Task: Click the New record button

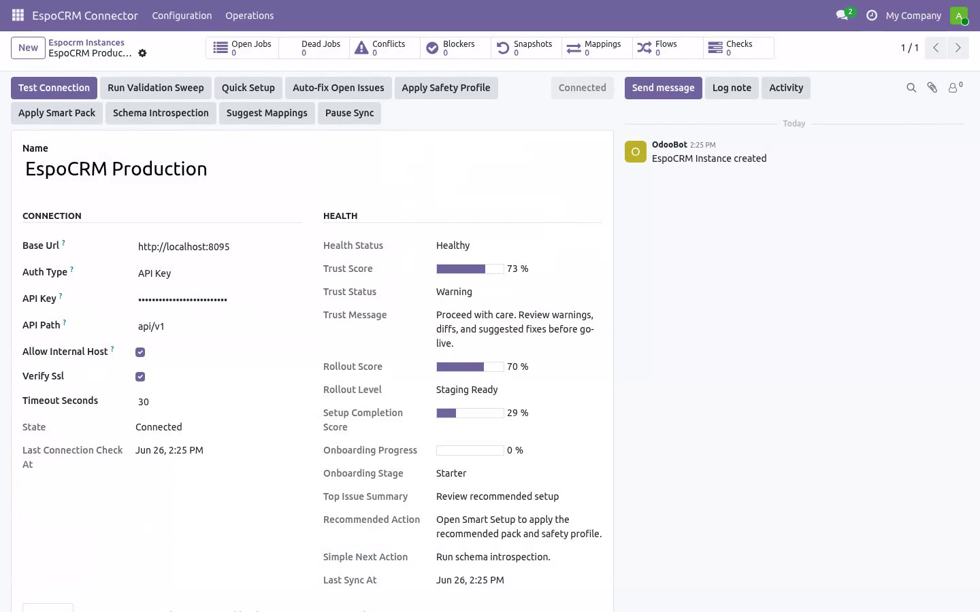Action: [x=28, y=48]
